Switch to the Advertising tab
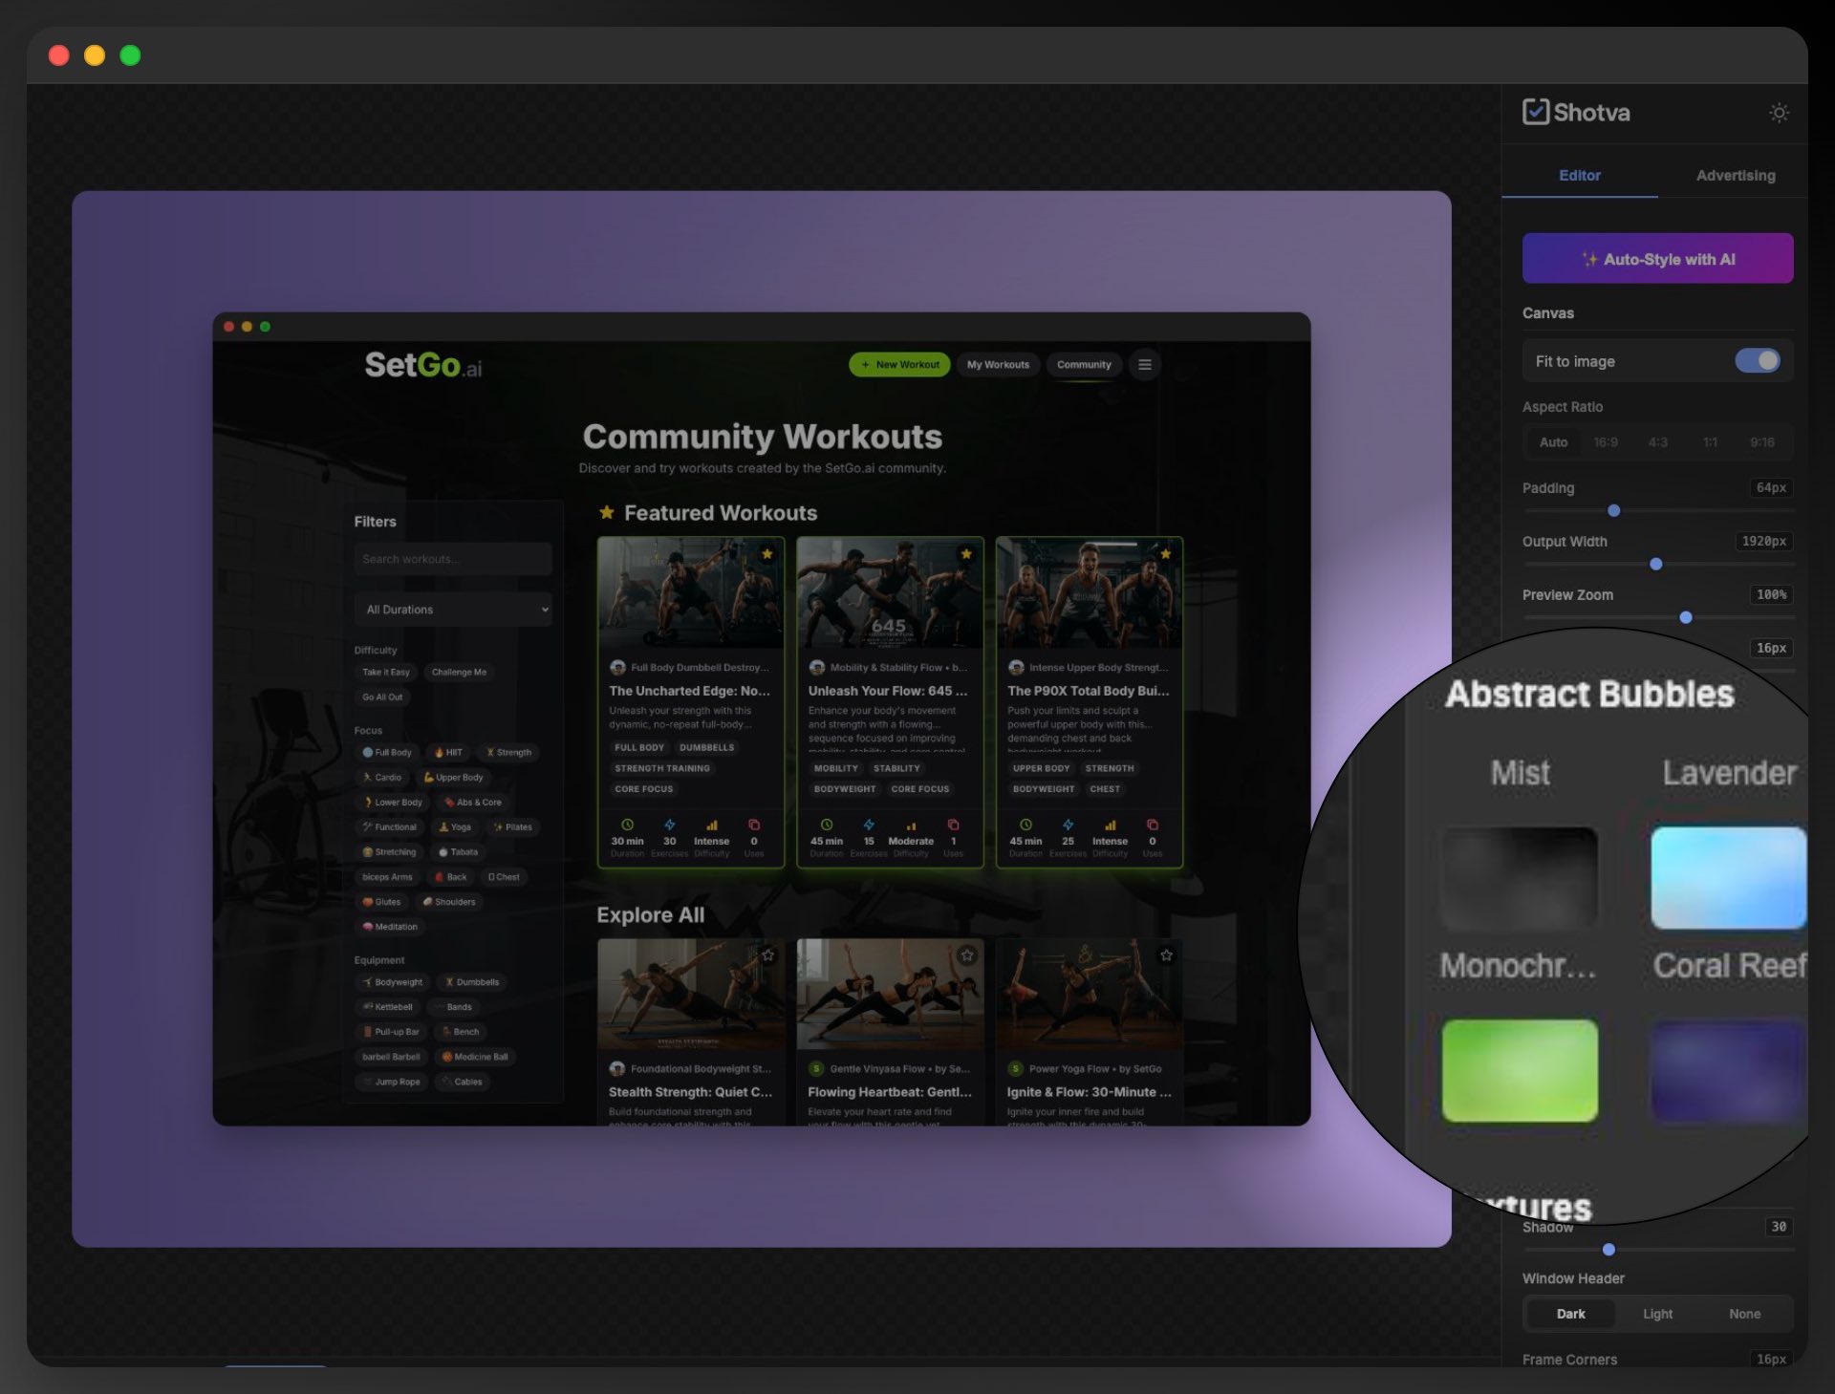 1735,176
